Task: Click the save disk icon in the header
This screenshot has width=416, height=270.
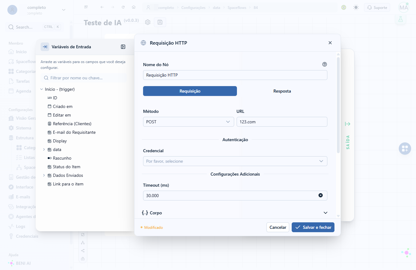Action: pos(160,22)
